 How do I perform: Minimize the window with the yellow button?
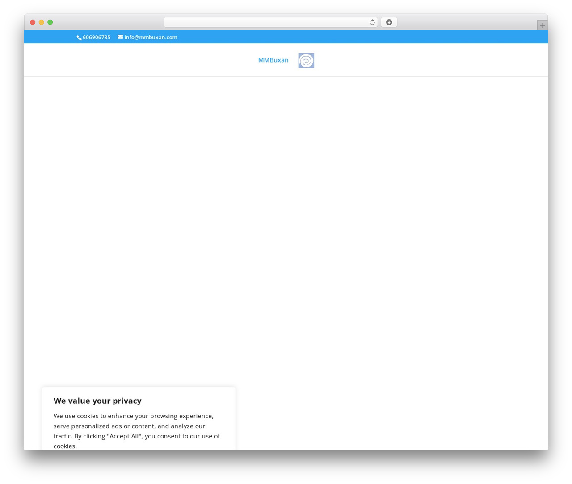coord(42,22)
